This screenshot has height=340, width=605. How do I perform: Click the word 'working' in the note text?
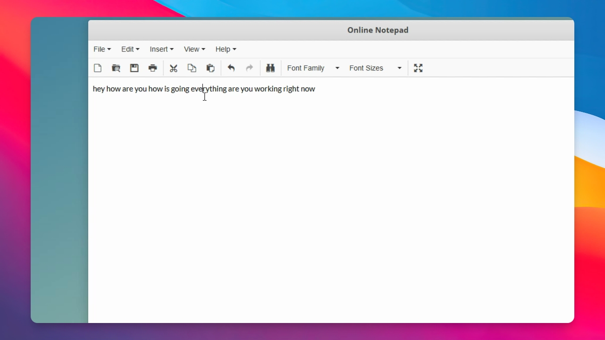pos(268,89)
